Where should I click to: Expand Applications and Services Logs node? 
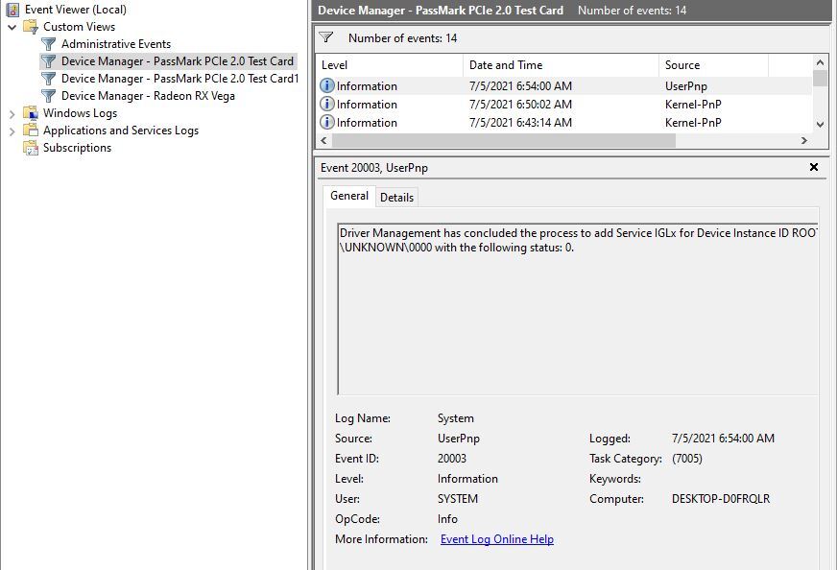(12, 131)
